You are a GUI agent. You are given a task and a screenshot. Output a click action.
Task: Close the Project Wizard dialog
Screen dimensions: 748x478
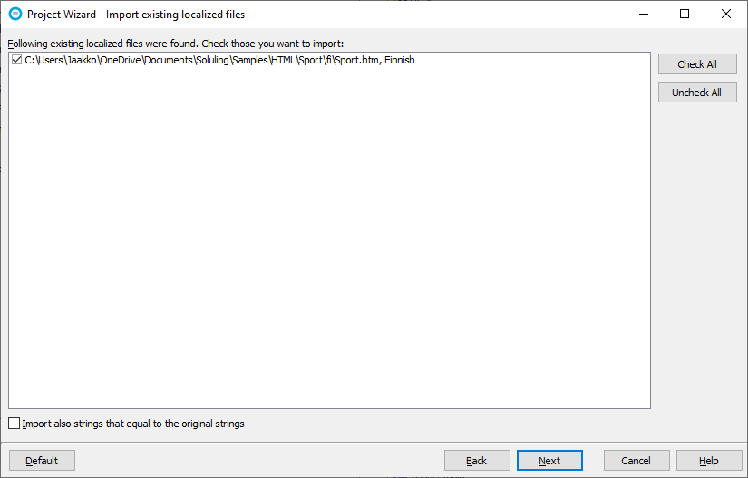[726, 14]
